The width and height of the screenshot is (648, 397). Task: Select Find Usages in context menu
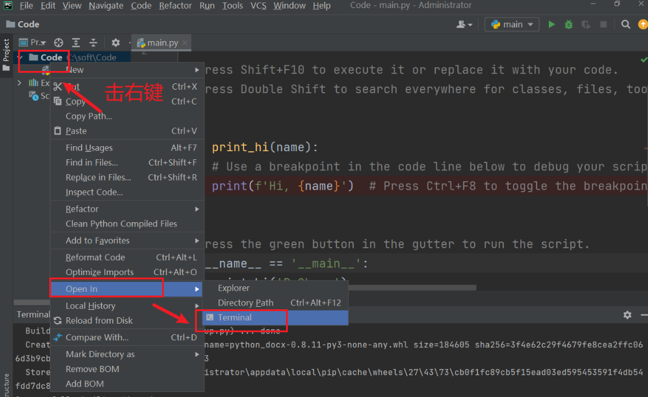pyautogui.click(x=127, y=147)
